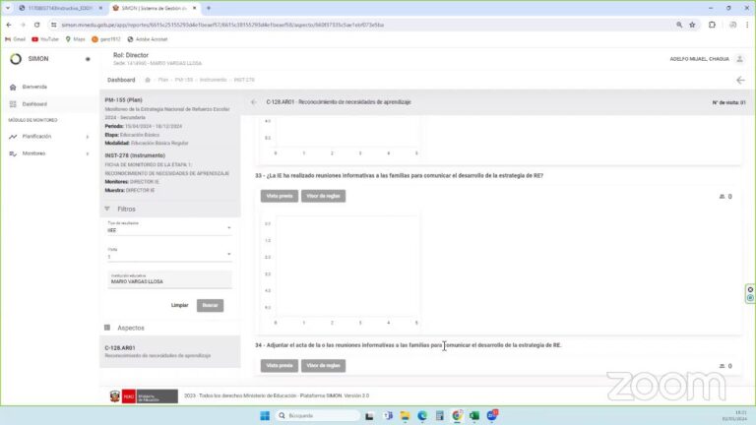
Task: Click the Bienvenida house icon
Action: (13, 88)
